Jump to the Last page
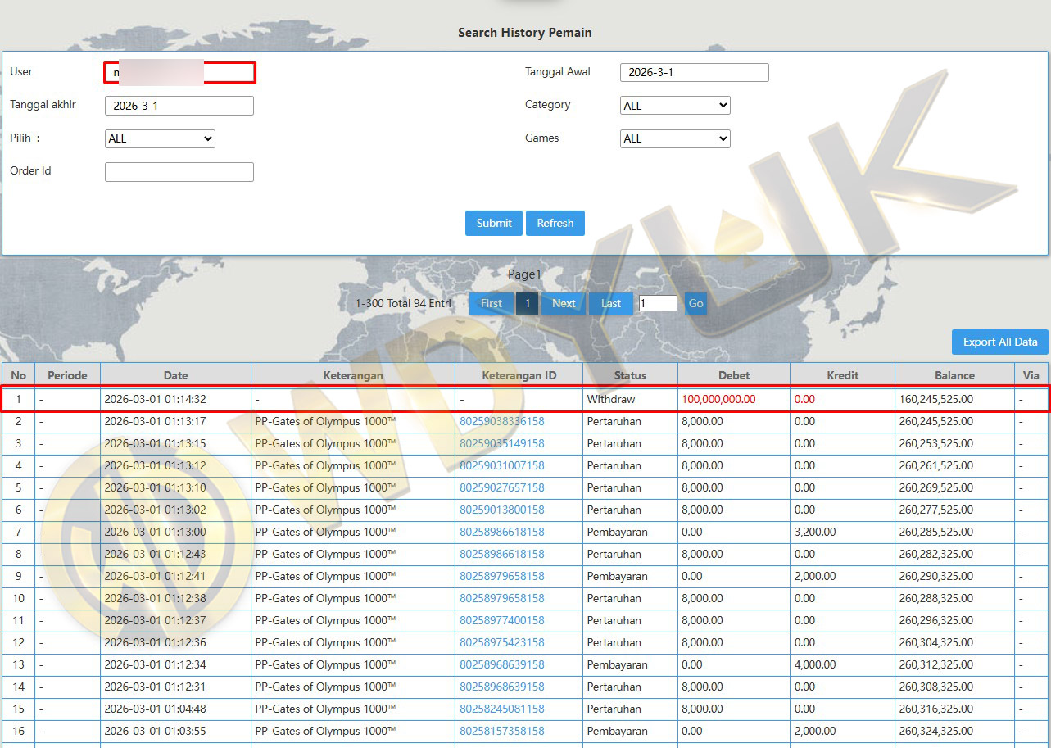 pos(611,303)
